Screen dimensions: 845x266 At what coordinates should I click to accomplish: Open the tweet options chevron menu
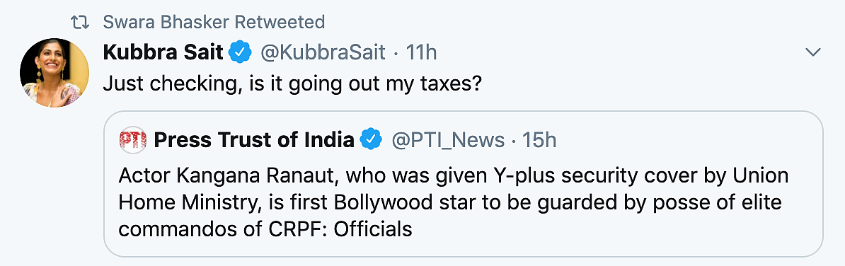[812, 52]
